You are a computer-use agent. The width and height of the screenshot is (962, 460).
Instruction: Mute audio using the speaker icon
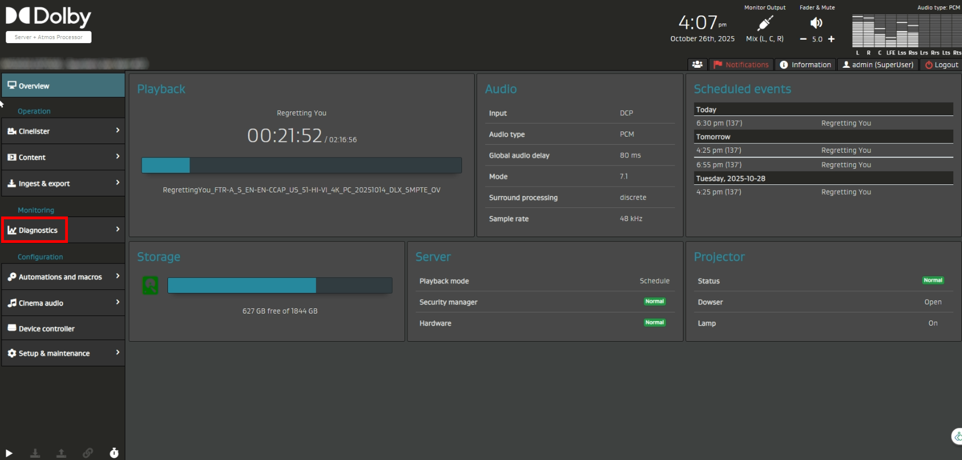(816, 23)
